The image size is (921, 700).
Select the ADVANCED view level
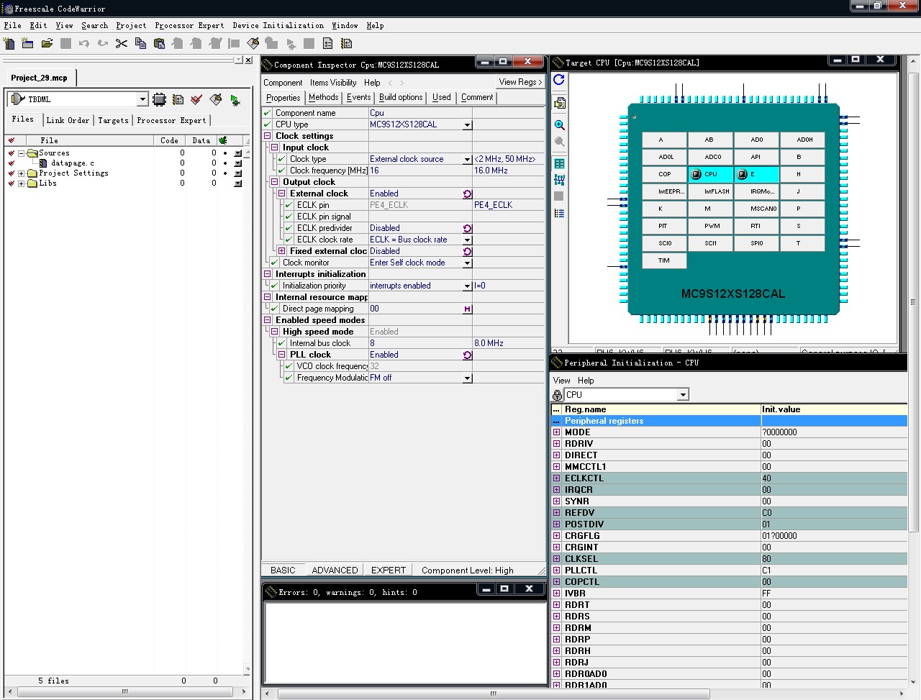tap(335, 570)
